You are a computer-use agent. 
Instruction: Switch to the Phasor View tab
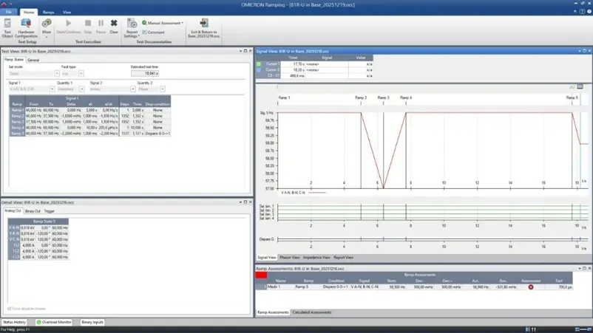290,258
